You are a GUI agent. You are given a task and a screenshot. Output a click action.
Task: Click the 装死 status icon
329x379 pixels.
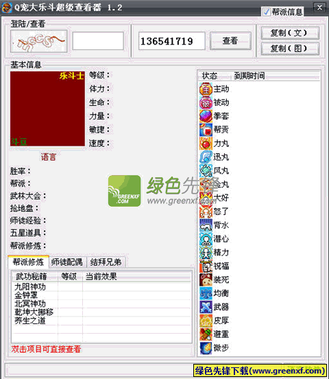coord(206,280)
